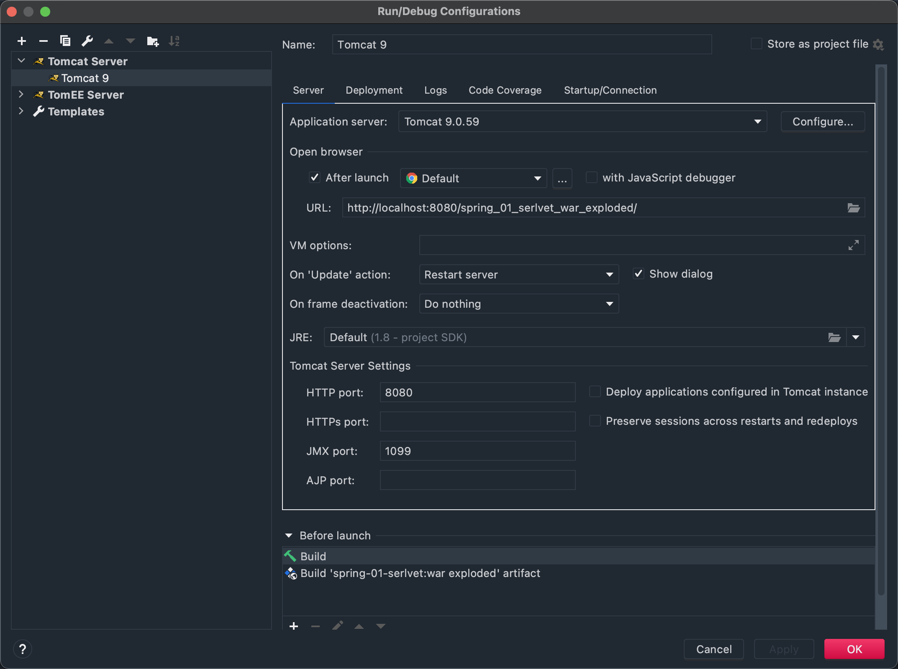Click the HTTP port field
The image size is (898, 669).
tap(477, 393)
